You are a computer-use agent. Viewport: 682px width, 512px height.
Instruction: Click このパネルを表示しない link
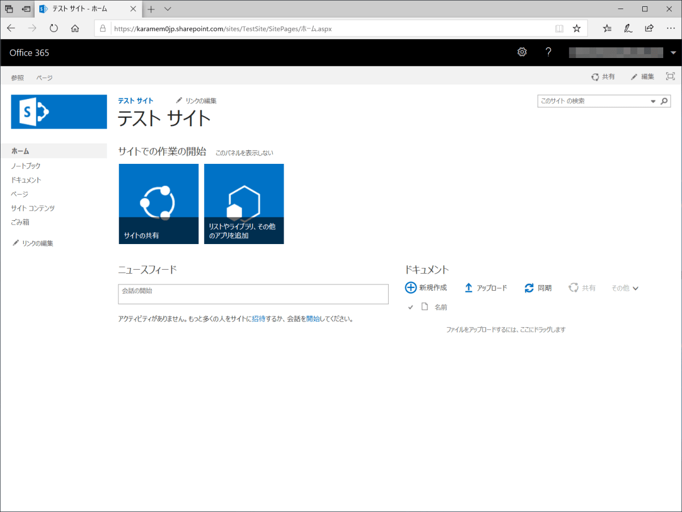[244, 153]
